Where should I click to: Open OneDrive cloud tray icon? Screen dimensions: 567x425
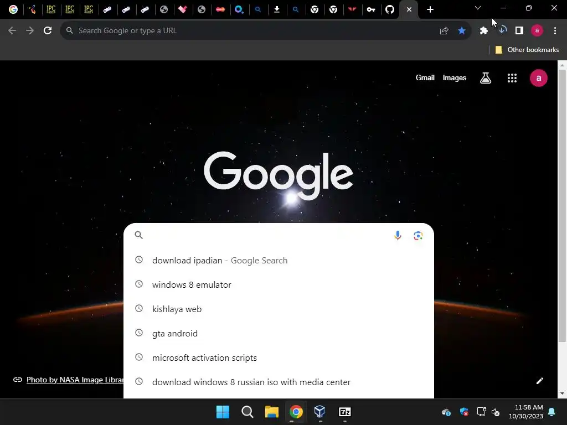point(446,412)
